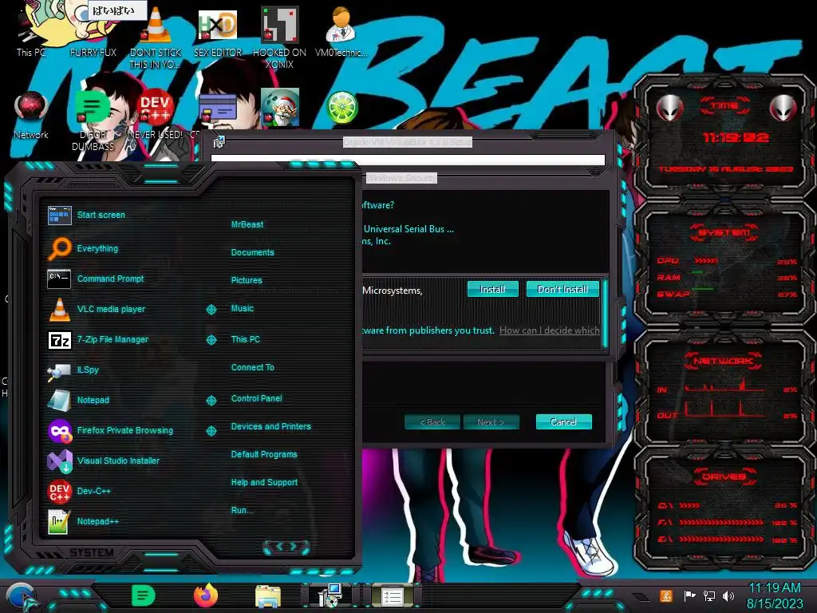Expand 7-Zip File Manager jump list arrow

coord(211,340)
